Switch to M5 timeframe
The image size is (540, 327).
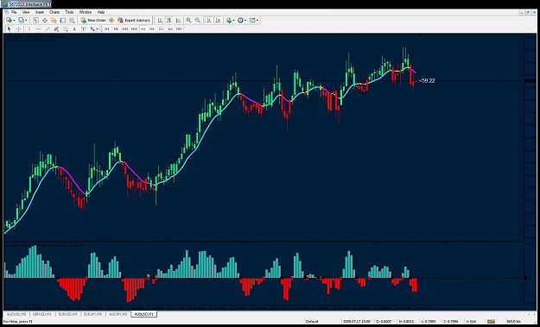[116, 28]
